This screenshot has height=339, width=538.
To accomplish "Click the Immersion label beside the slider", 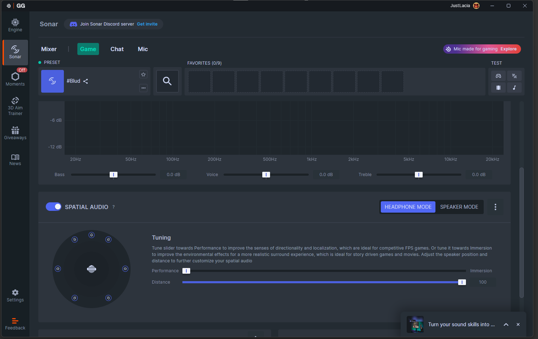I will pos(481,271).
